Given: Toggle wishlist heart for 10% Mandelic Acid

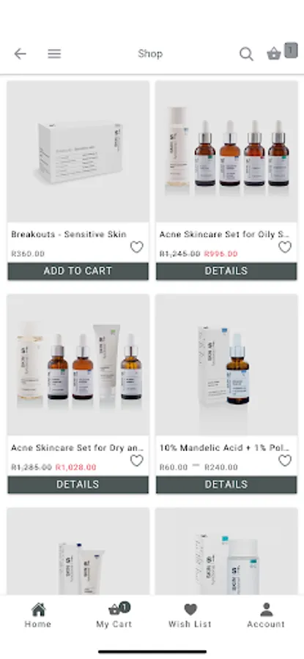Looking at the screenshot, I should click(x=285, y=461).
